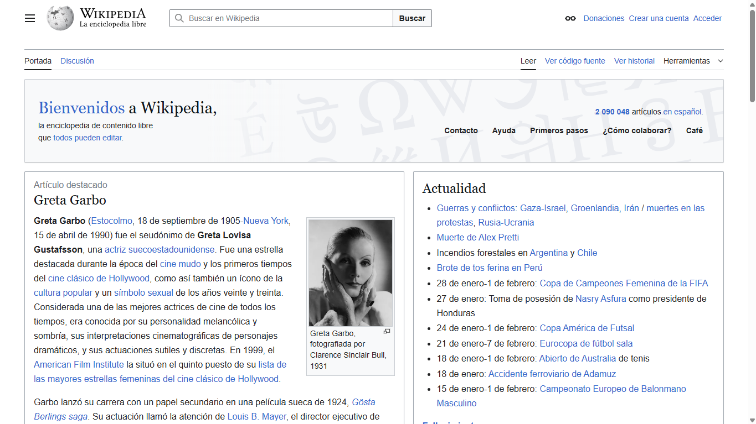
Task: Open the Greta Garbo portrait thumbnail
Action: pyautogui.click(x=351, y=273)
